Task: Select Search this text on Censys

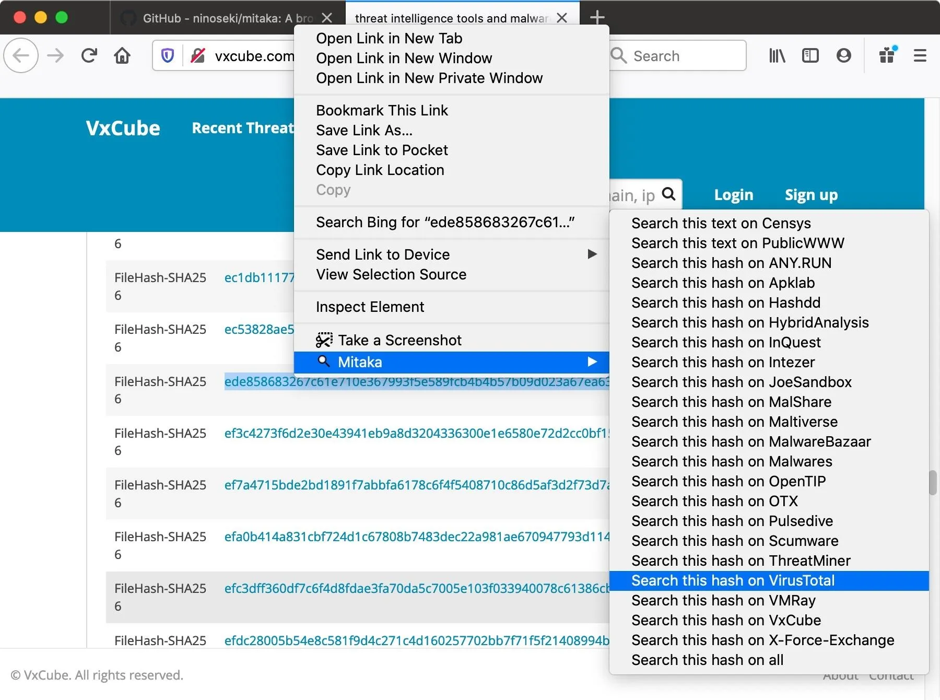Action: 721,223
